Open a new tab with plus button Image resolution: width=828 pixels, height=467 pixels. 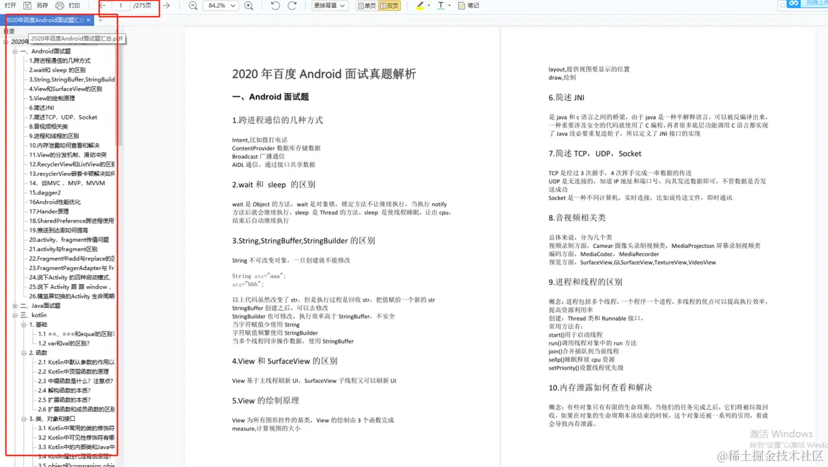[101, 20]
